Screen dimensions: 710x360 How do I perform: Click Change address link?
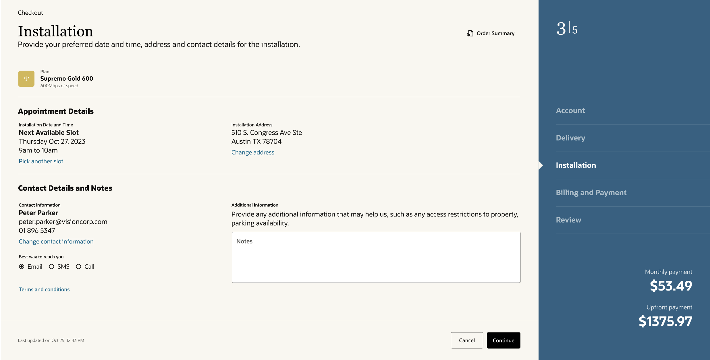click(253, 152)
